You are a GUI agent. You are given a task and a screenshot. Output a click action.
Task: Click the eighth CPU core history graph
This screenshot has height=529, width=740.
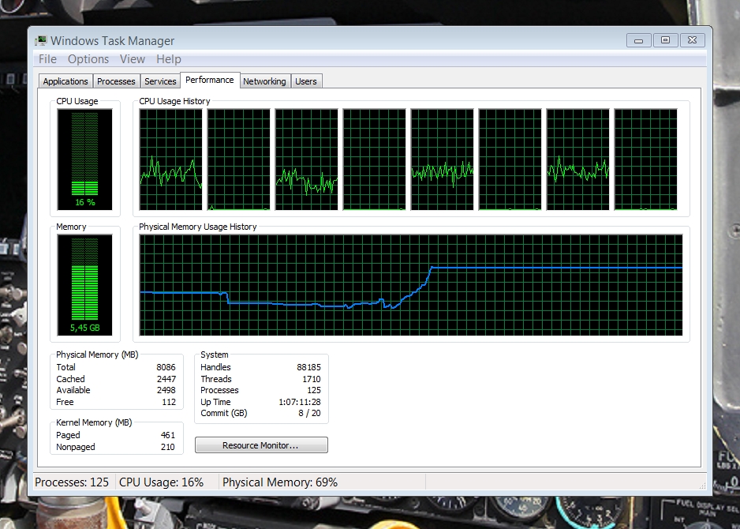click(645, 159)
